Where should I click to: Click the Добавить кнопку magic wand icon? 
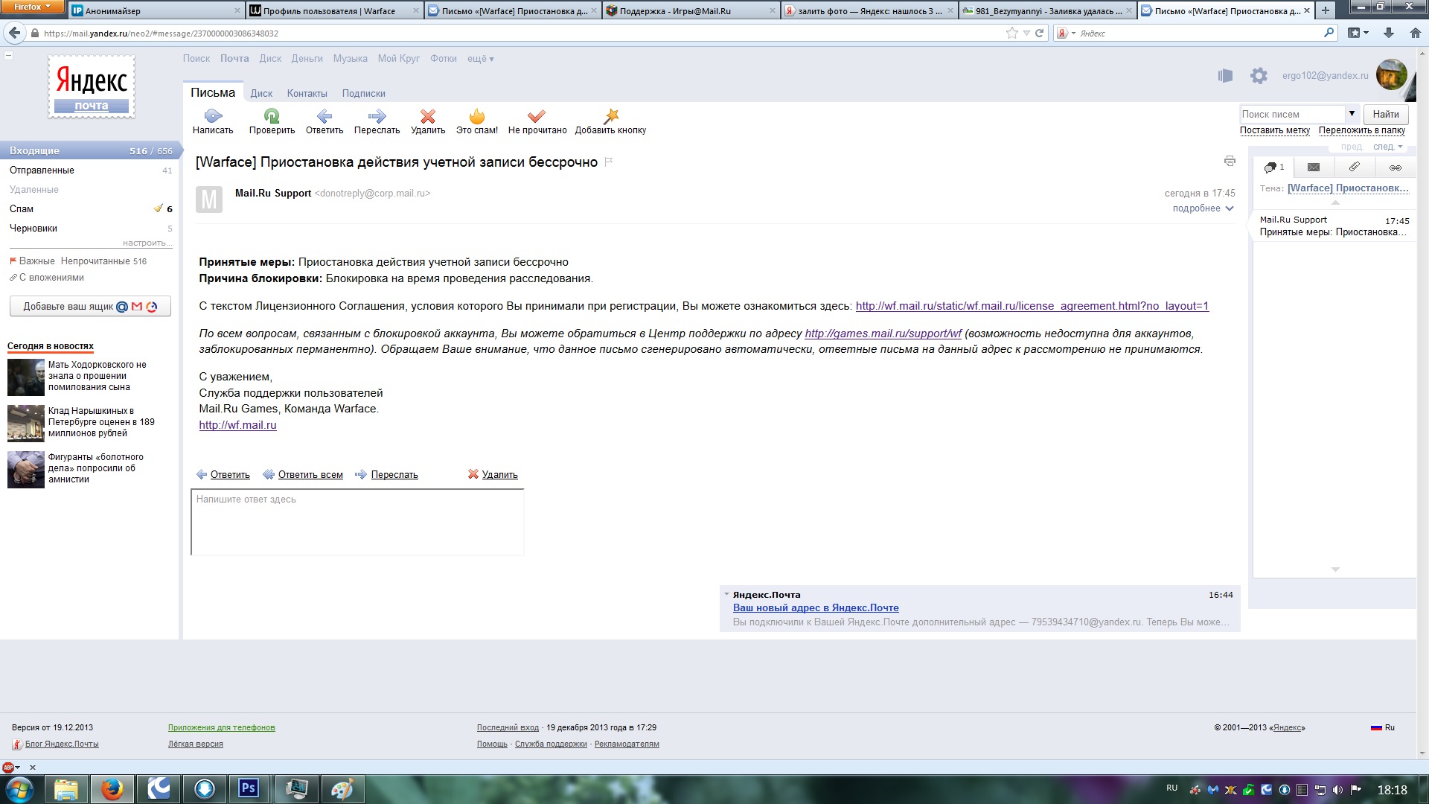click(x=611, y=115)
